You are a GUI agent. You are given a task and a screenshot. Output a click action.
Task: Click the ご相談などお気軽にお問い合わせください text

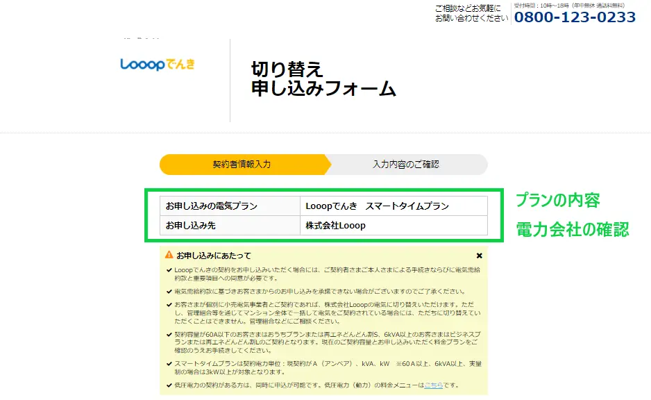471,13
